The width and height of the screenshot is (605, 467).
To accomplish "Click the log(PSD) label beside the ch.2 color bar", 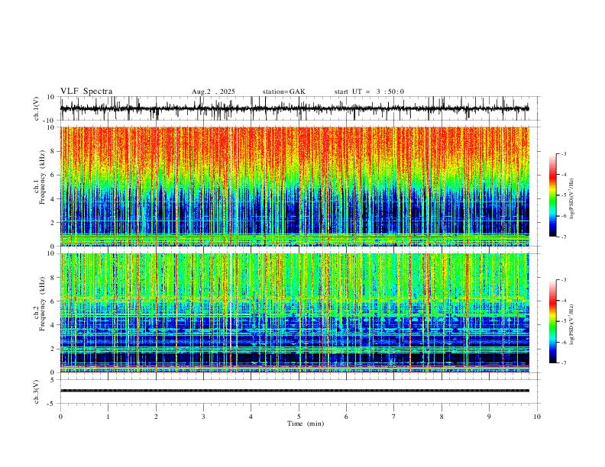I will pos(572,325).
